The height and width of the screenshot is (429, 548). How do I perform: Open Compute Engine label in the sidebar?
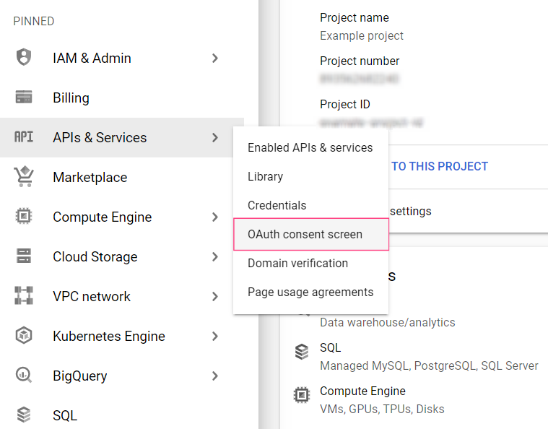[x=102, y=217]
